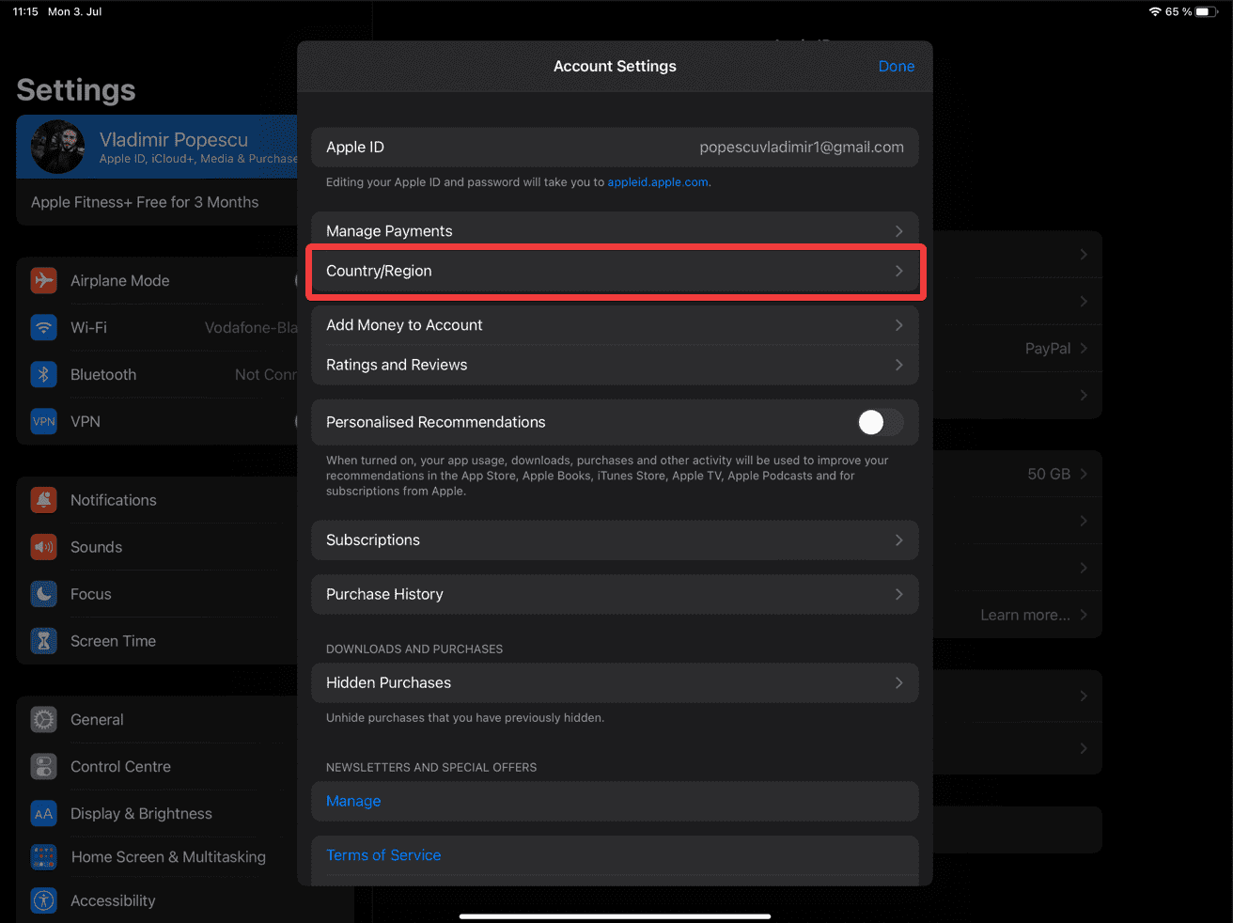Click the Bluetooth icon in Settings sidebar
Screen dimensions: 1233x923
pos(43,374)
